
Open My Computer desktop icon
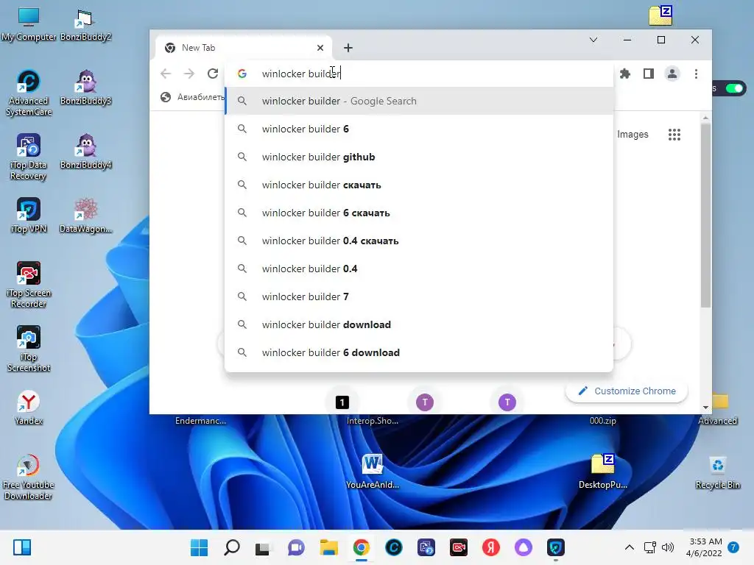coord(29,24)
